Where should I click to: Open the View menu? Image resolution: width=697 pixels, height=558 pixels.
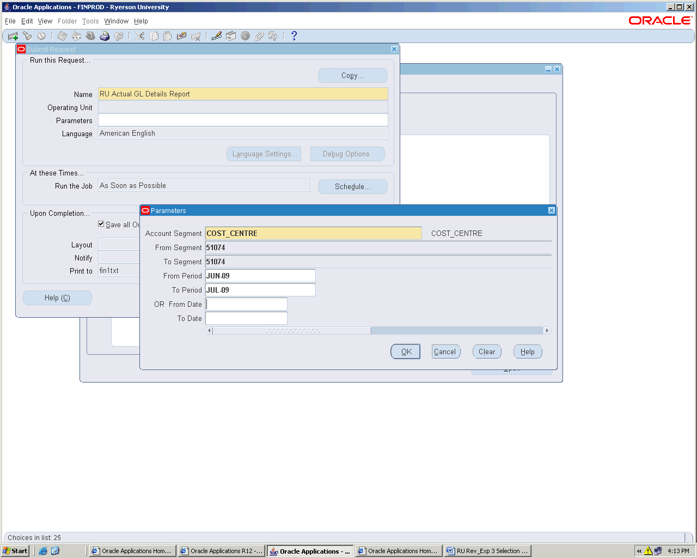[45, 21]
